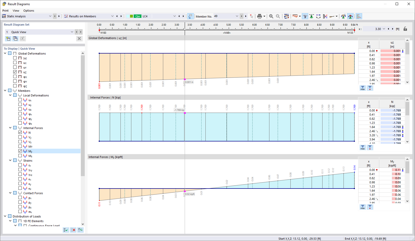Open the Member No. dropdown

pos(237,16)
